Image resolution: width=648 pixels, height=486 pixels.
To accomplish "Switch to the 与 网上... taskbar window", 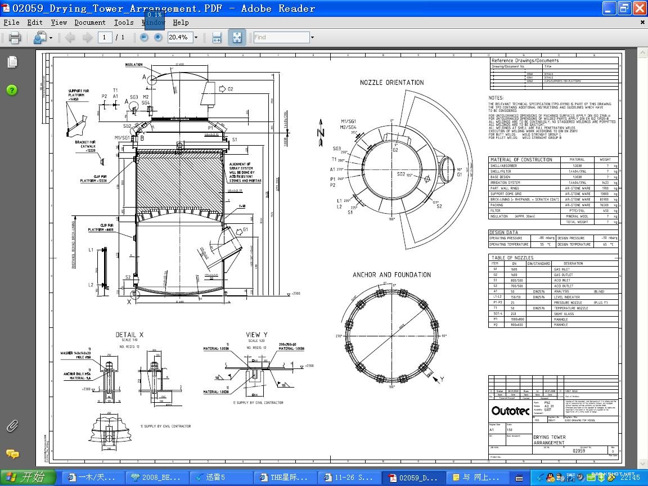I will tap(476, 478).
